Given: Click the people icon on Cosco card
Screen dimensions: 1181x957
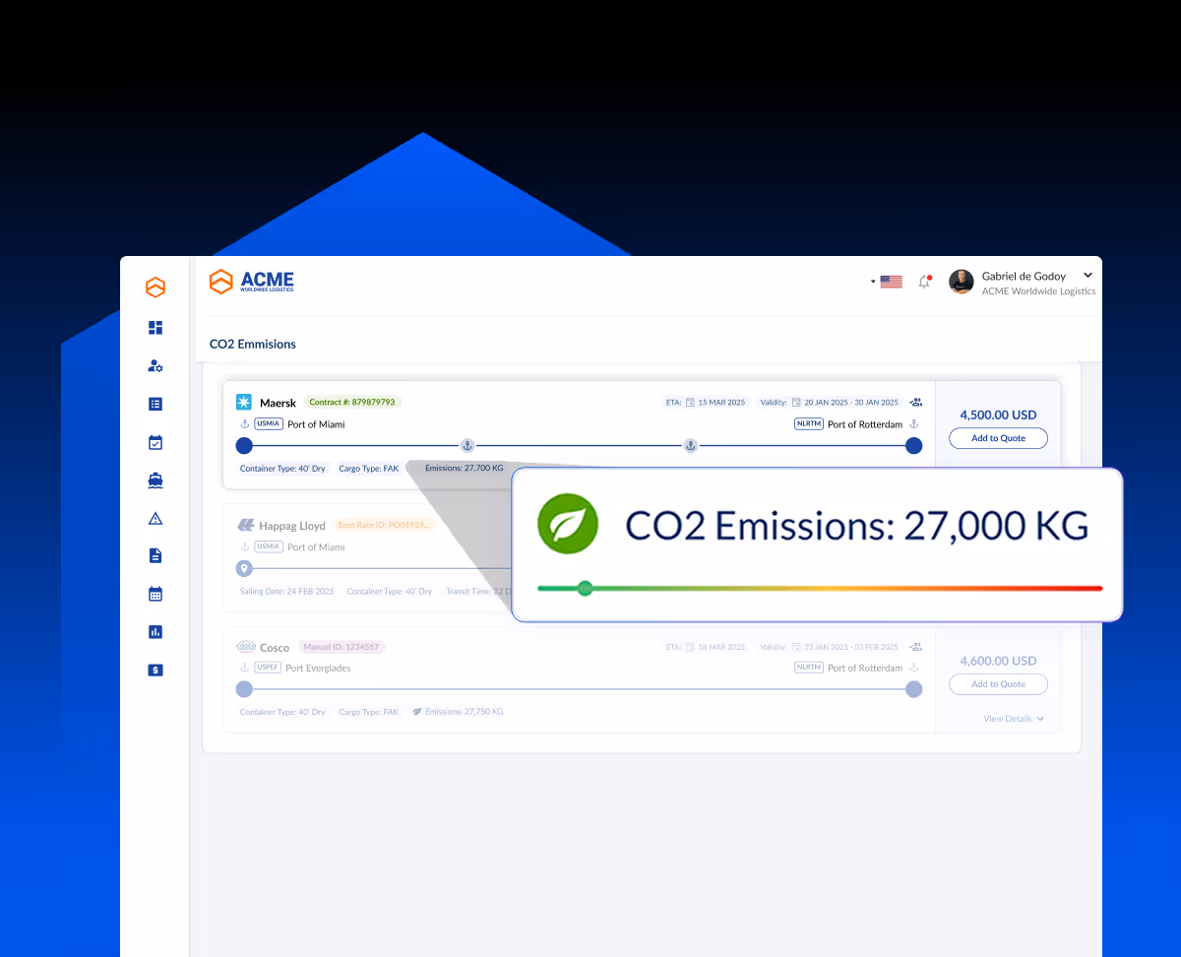Looking at the screenshot, I should coord(915,647).
